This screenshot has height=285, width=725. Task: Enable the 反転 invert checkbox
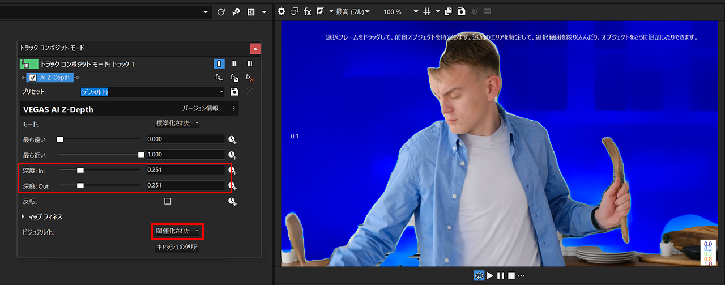pos(168,201)
